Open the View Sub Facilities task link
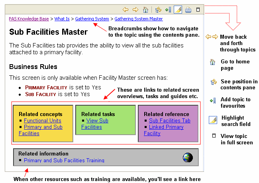 click(x=97, y=121)
